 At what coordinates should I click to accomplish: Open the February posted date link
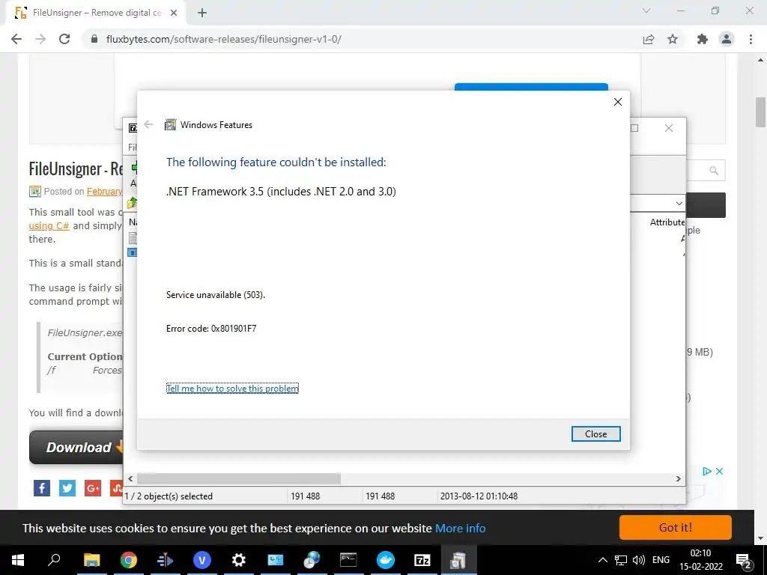point(104,191)
